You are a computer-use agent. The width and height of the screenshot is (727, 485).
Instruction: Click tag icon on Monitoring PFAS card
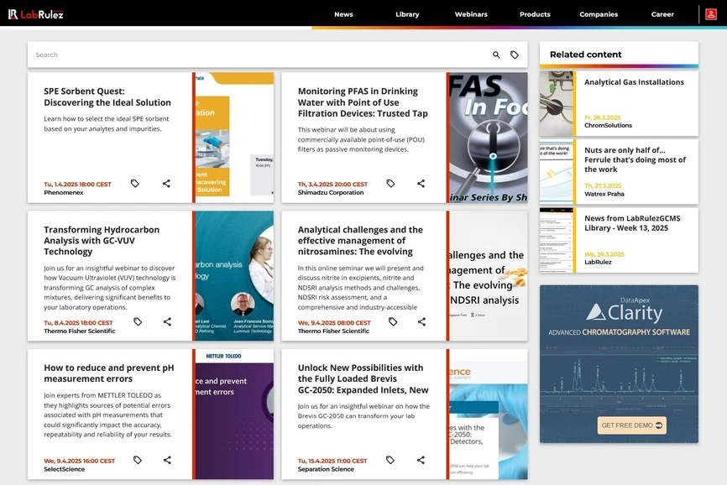pyautogui.click(x=391, y=184)
